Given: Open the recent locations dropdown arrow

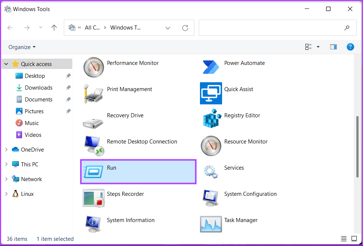Looking at the screenshot, I should 41,28.
